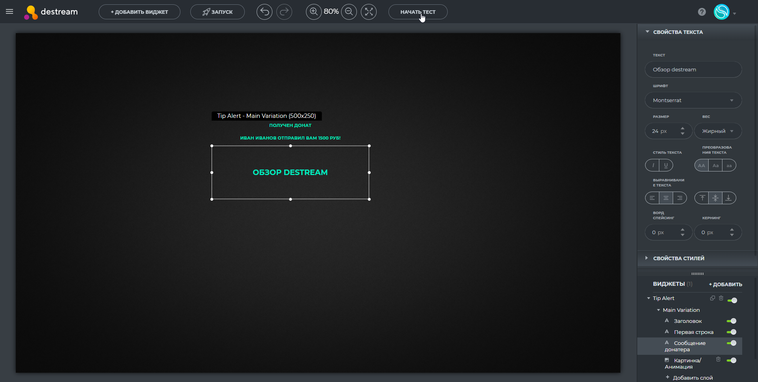This screenshot has height=382, width=758.
Task: Align text vertically to the bottom
Action: [729, 198]
